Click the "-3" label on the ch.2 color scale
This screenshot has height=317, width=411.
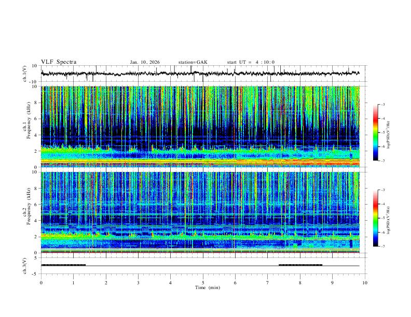(382, 190)
